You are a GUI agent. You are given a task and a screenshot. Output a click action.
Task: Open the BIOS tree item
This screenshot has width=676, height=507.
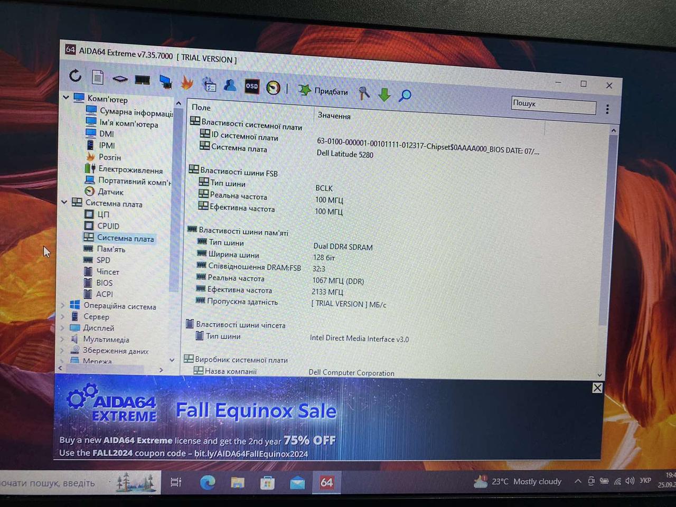[x=98, y=283]
